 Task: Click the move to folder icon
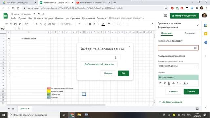pyautogui.click(x=39, y=14)
